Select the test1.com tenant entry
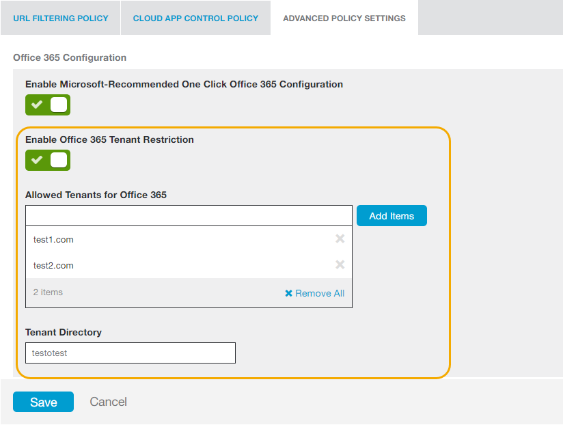563x425 pixels. [53, 239]
